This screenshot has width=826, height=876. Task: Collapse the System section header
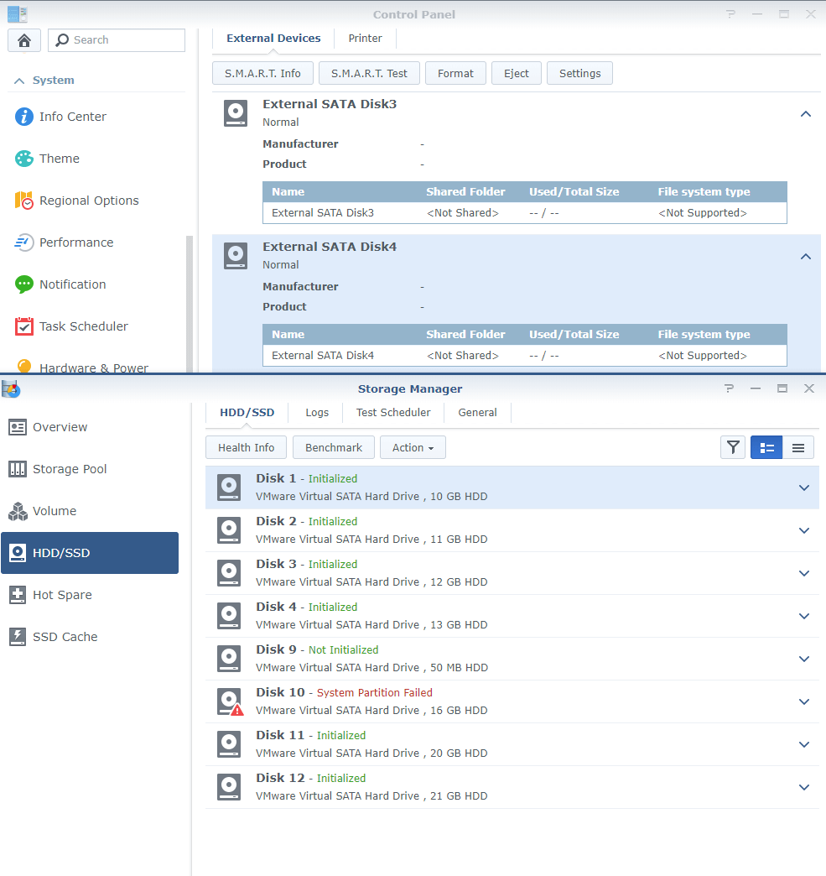pos(18,81)
